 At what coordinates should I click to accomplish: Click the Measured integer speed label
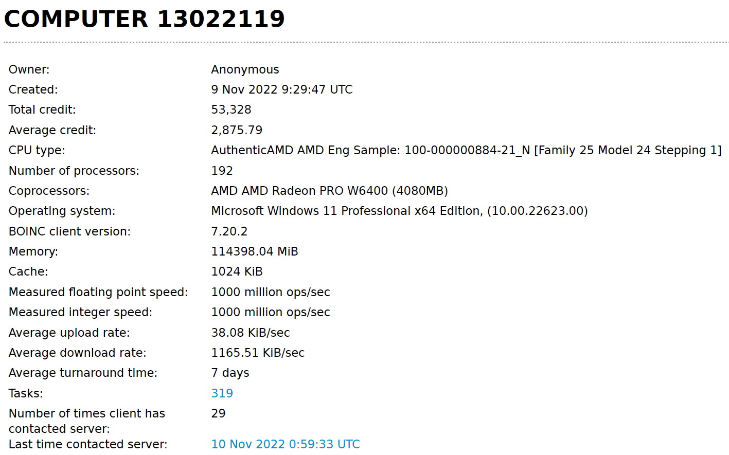pyautogui.click(x=80, y=312)
